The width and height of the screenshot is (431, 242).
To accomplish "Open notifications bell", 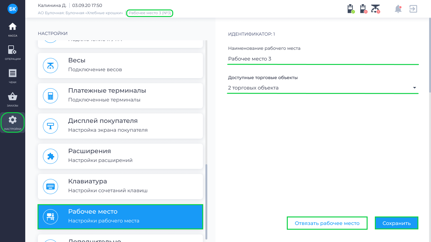I will pyautogui.click(x=398, y=9).
